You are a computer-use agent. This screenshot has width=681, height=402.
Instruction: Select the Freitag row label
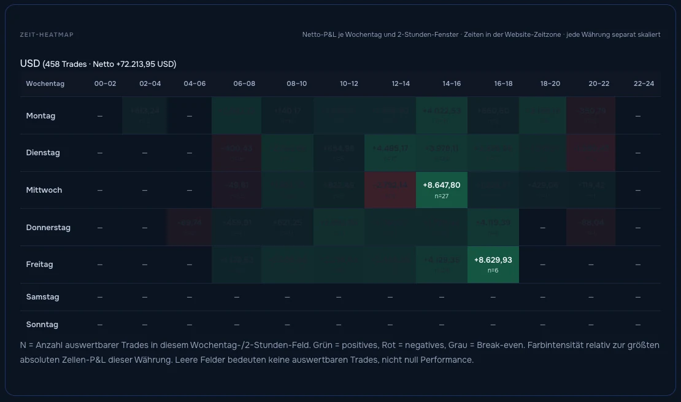39,265
